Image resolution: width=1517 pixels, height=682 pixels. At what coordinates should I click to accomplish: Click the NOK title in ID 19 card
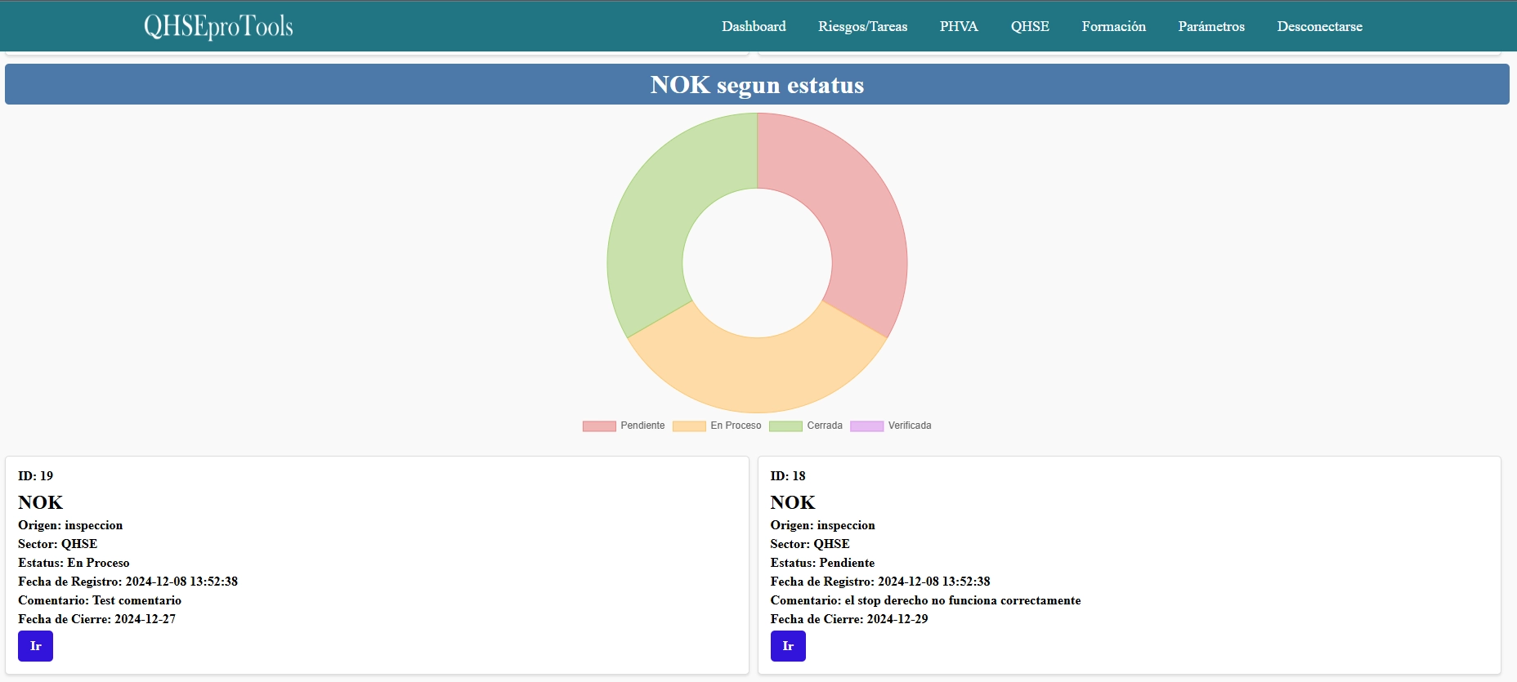(41, 502)
